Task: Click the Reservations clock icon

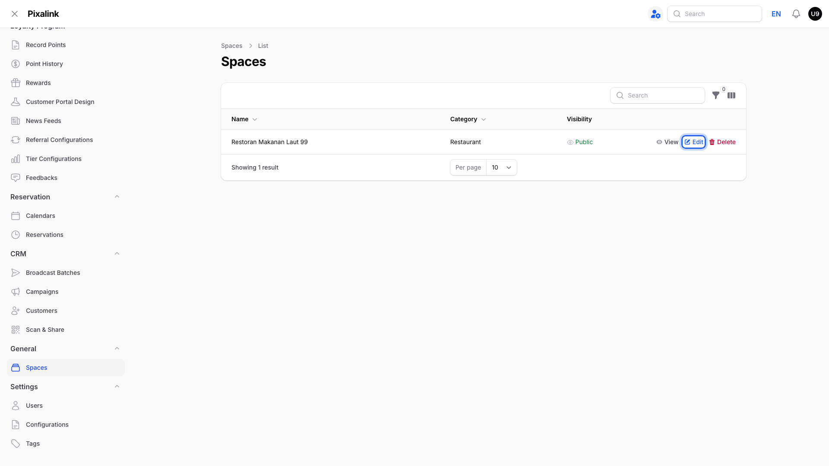Action: click(16, 235)
